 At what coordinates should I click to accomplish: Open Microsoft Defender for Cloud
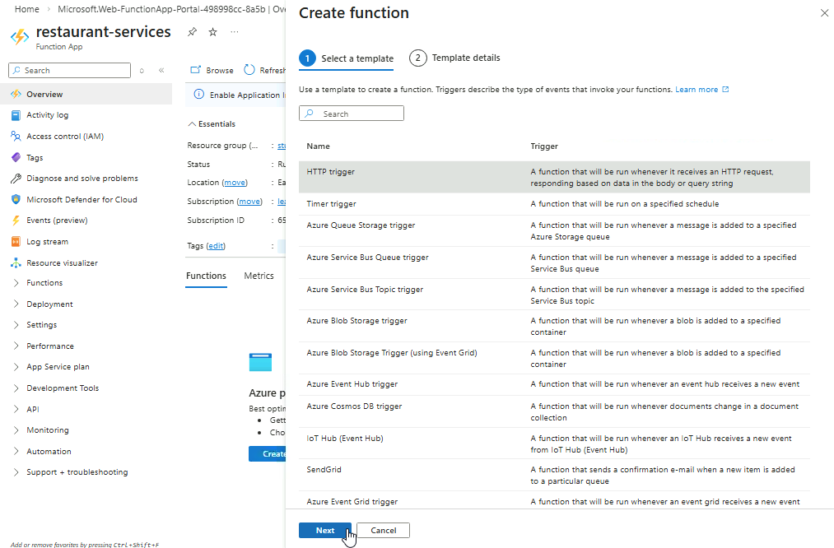pyautogui.click(x=82, y=200)
